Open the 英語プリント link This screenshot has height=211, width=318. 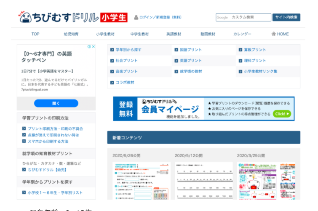point(191,61)
